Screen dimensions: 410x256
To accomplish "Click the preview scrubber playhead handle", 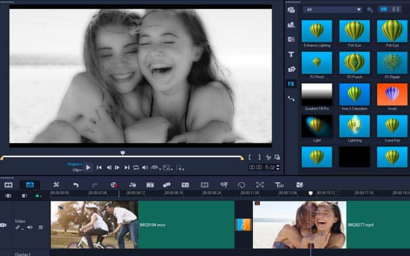I will (122, 153).
